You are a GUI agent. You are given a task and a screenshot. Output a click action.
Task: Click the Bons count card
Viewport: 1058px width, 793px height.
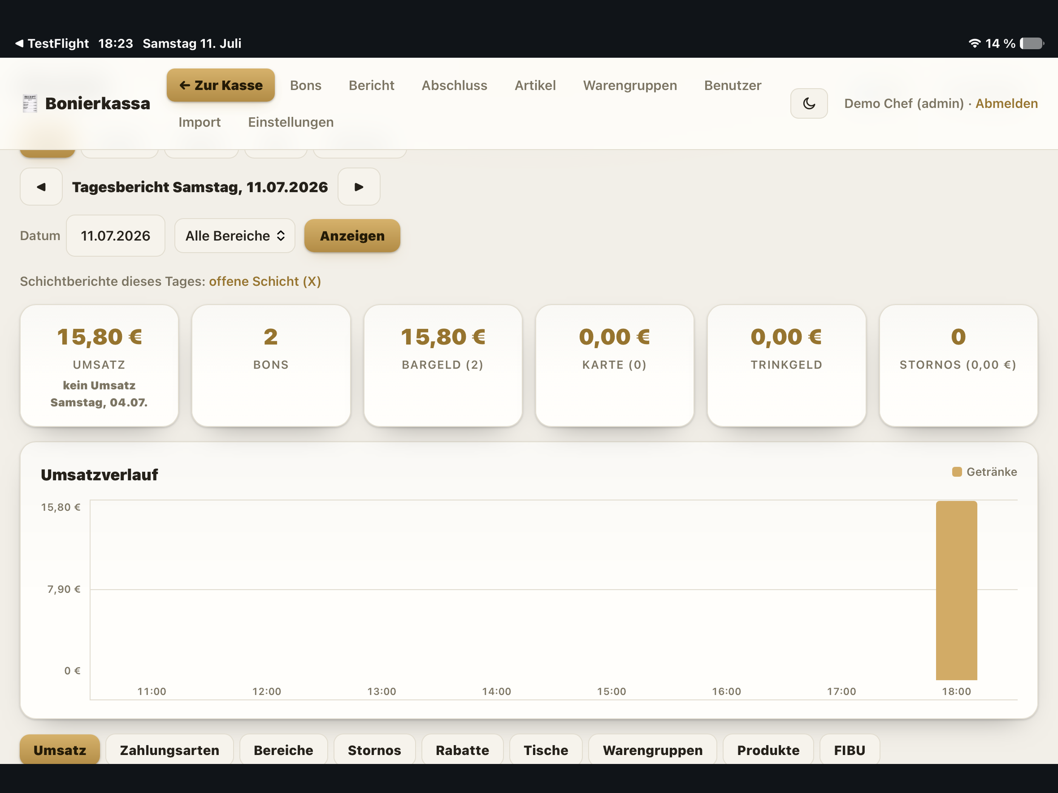[271, 366]
